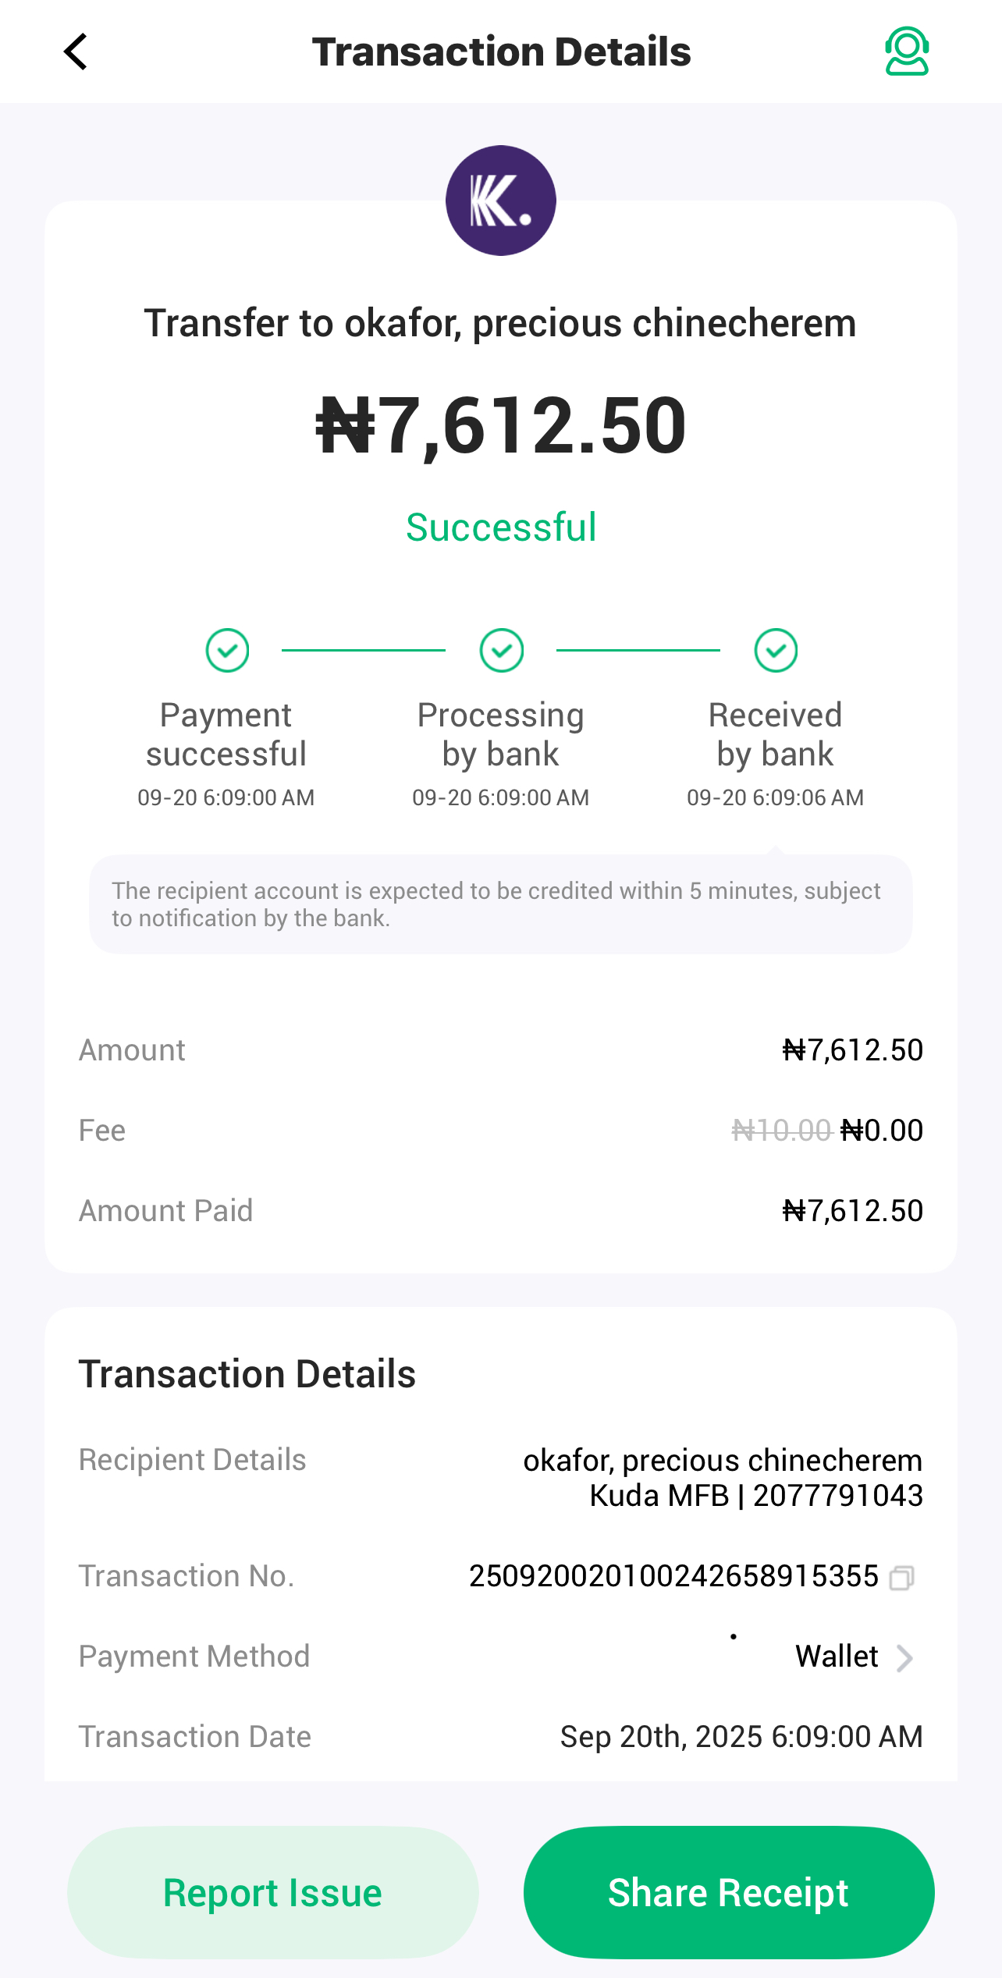Select the transaction number text
The height and width of the screenshot is (1978, 1002).
click(673, 1576)
